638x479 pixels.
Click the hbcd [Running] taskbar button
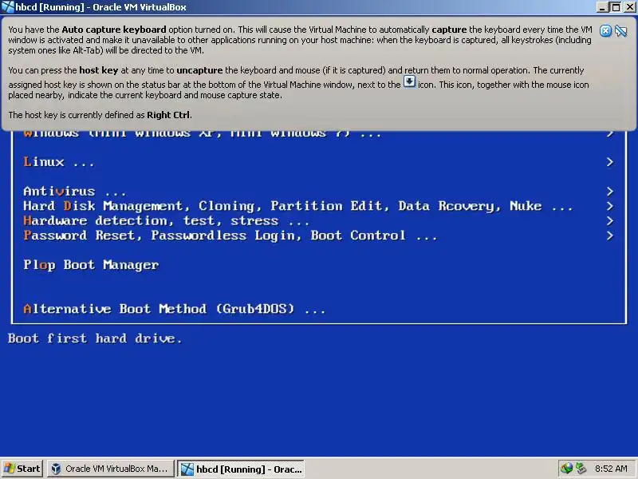click(x=241, y=469)
